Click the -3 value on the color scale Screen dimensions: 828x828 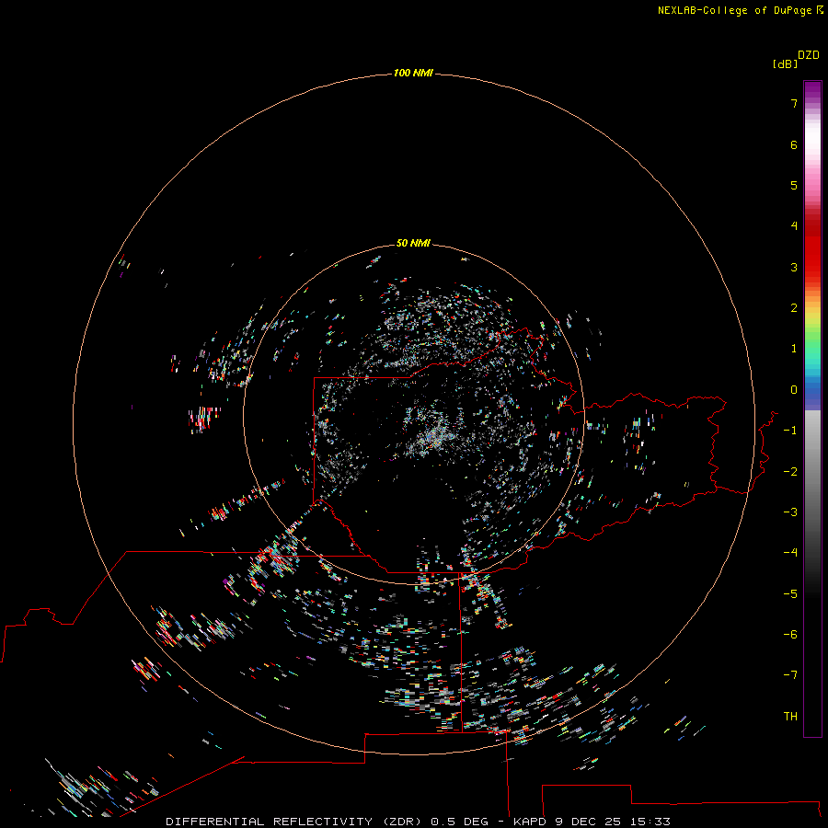[790, 512]
